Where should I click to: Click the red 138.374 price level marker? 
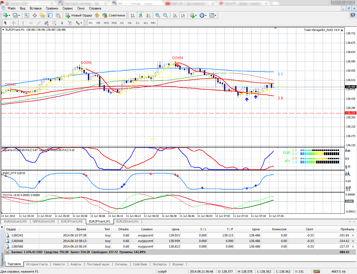(351, 113)
